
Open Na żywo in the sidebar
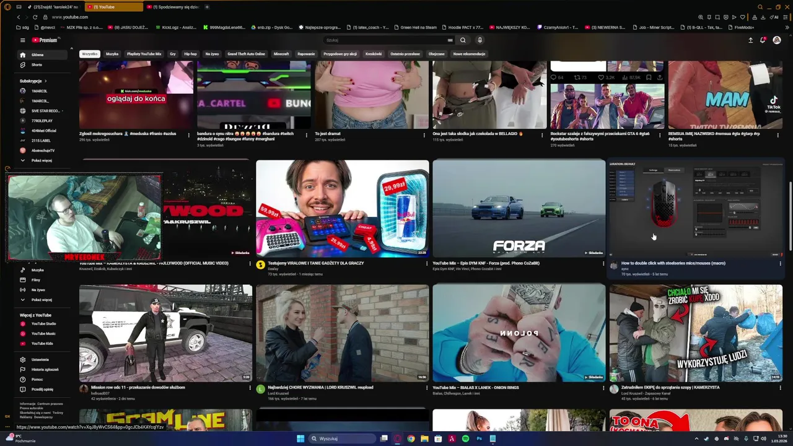[x=42, y=290]
